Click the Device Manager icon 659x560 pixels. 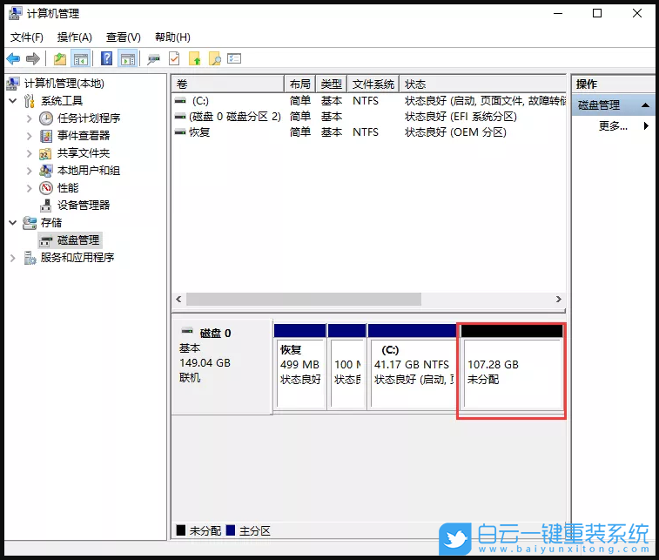tap(45, 206)
